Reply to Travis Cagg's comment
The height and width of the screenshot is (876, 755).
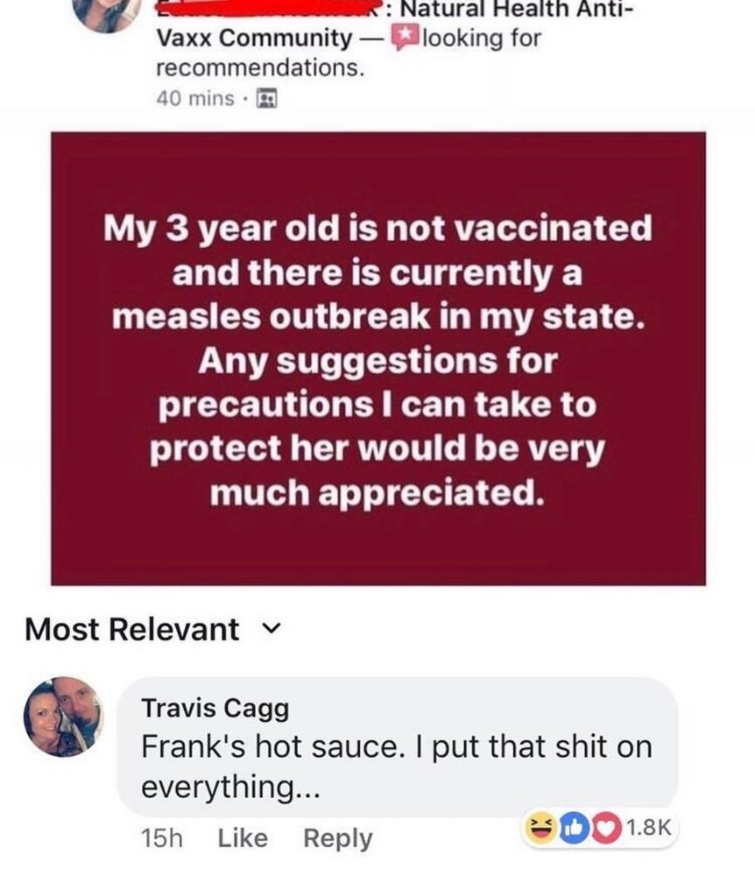337,838
